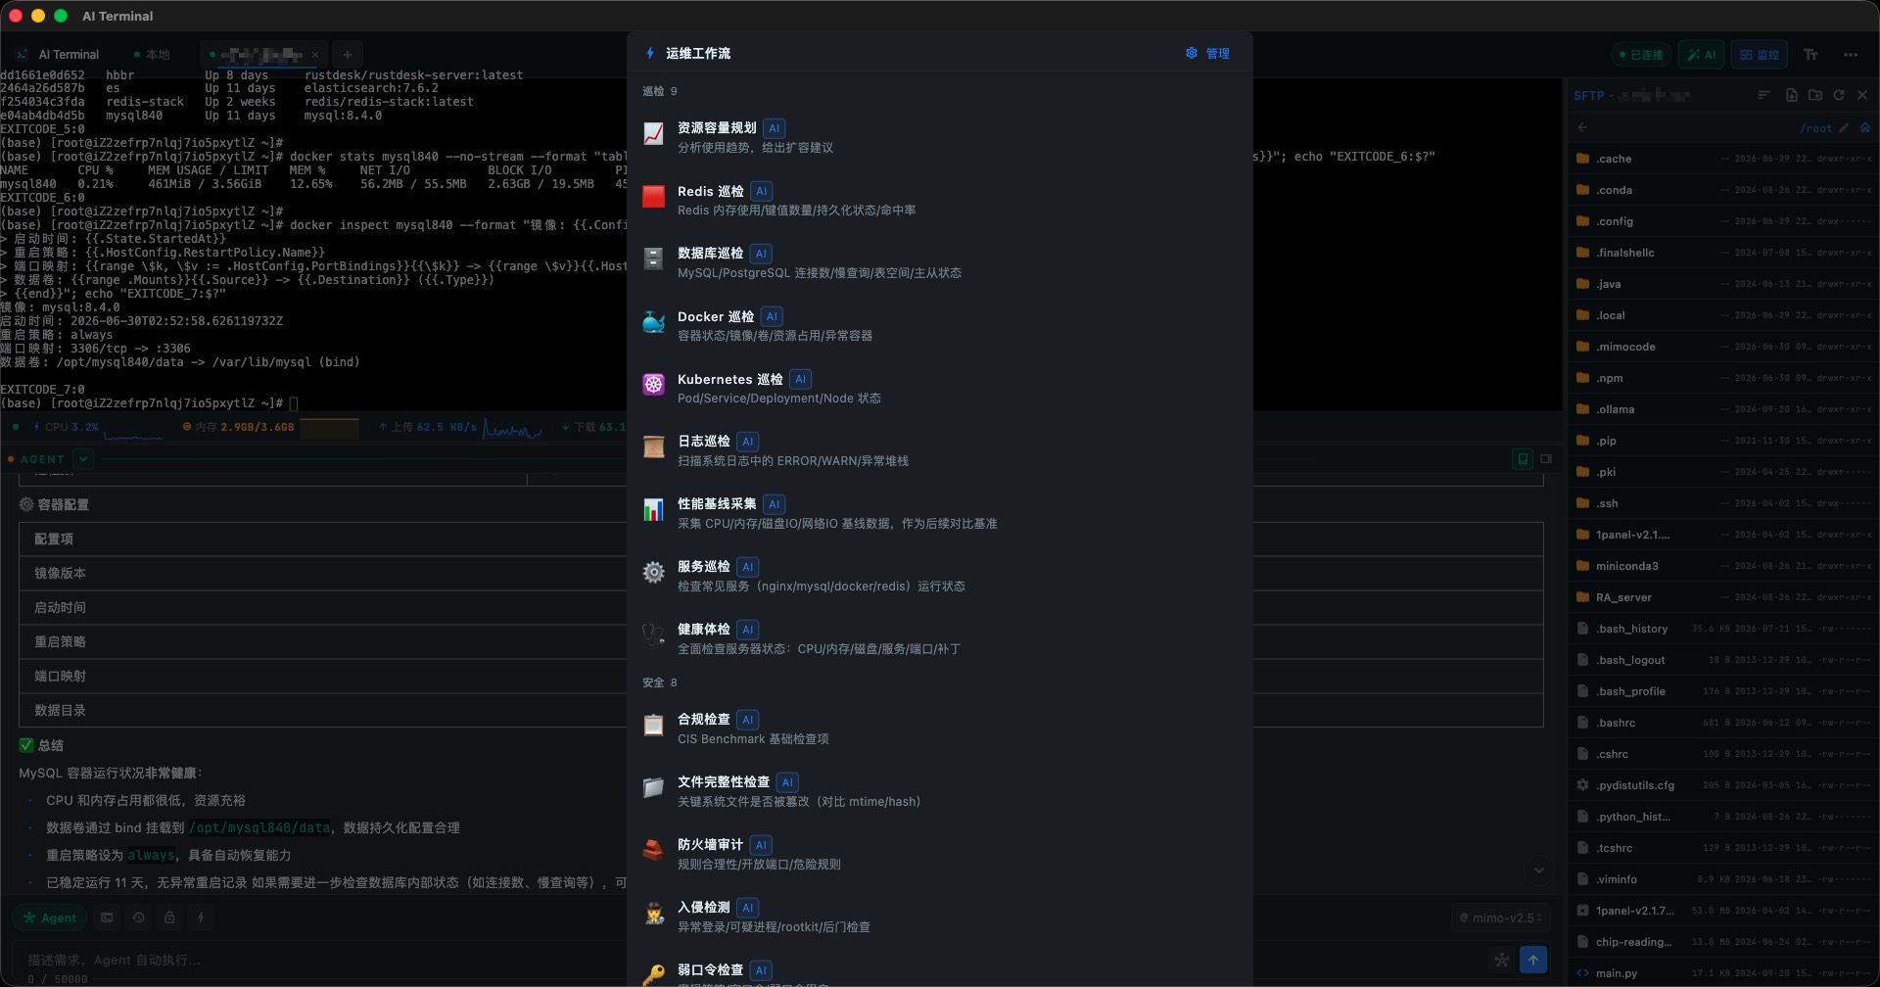The width and height of the screenshot is (1880, 987).
Task: Click the 健康体检 workflow title
Action: tap(703, 630)
